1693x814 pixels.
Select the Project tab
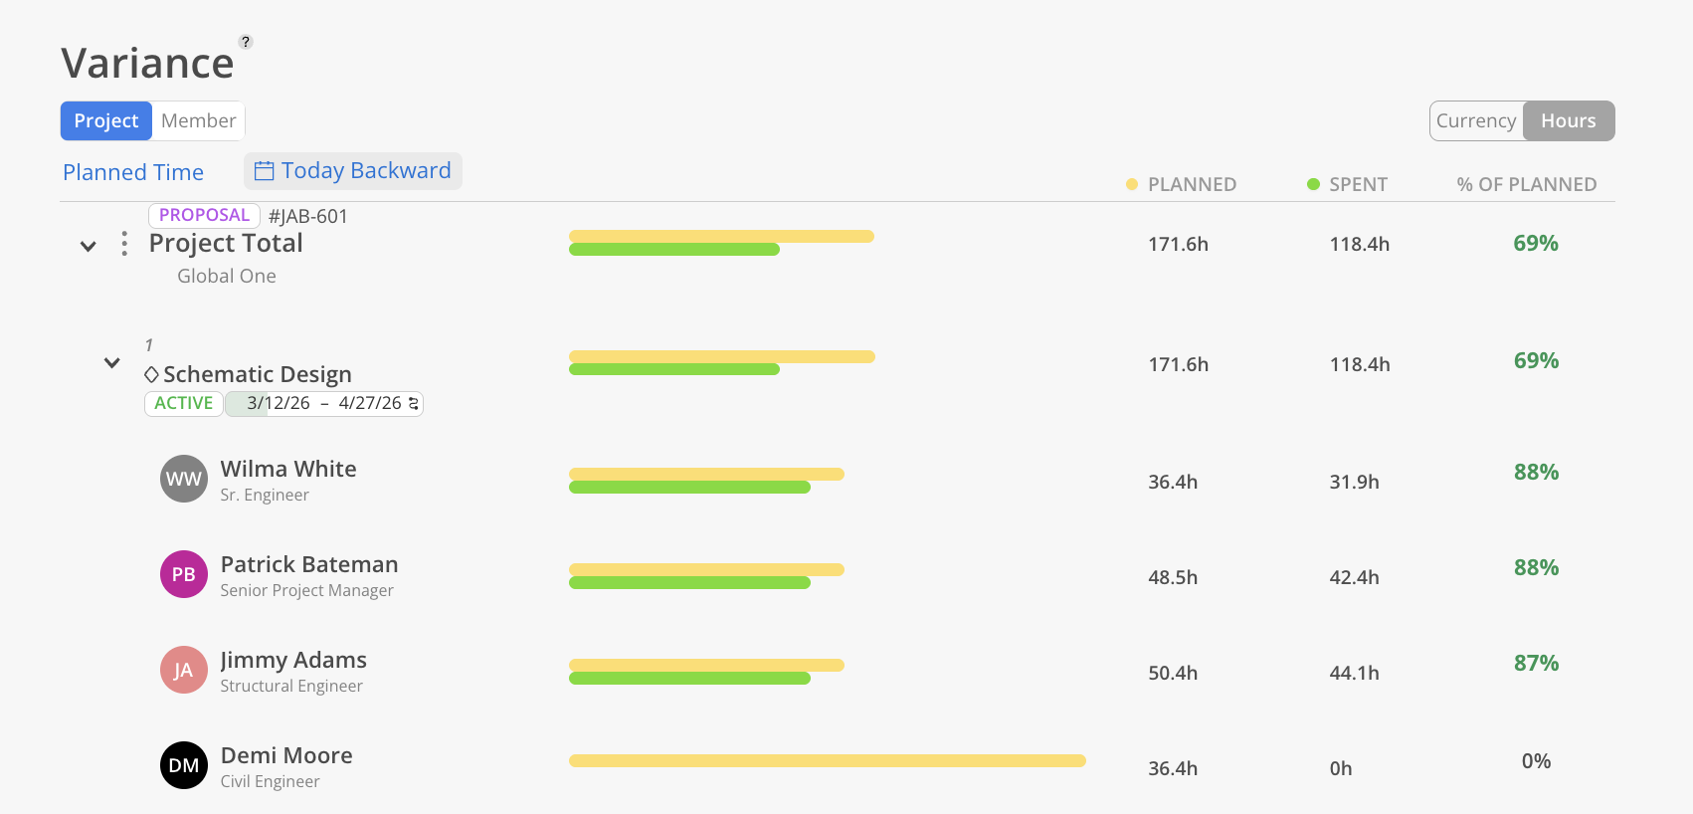(106, 121)
